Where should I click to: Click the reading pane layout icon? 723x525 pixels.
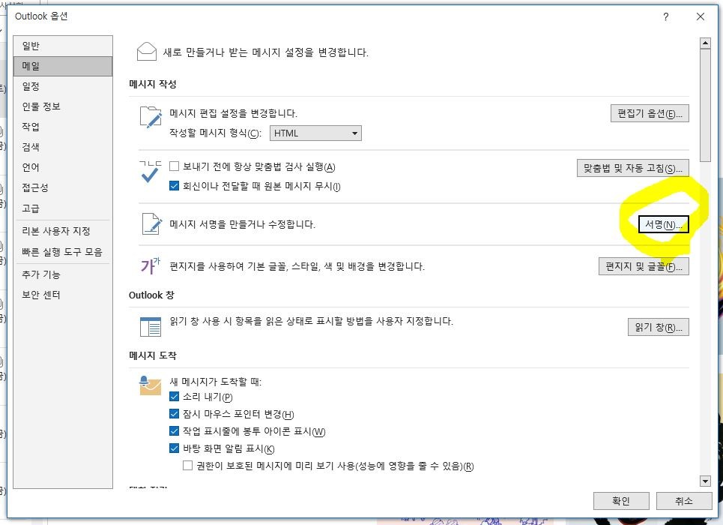[x=151, y=326]
